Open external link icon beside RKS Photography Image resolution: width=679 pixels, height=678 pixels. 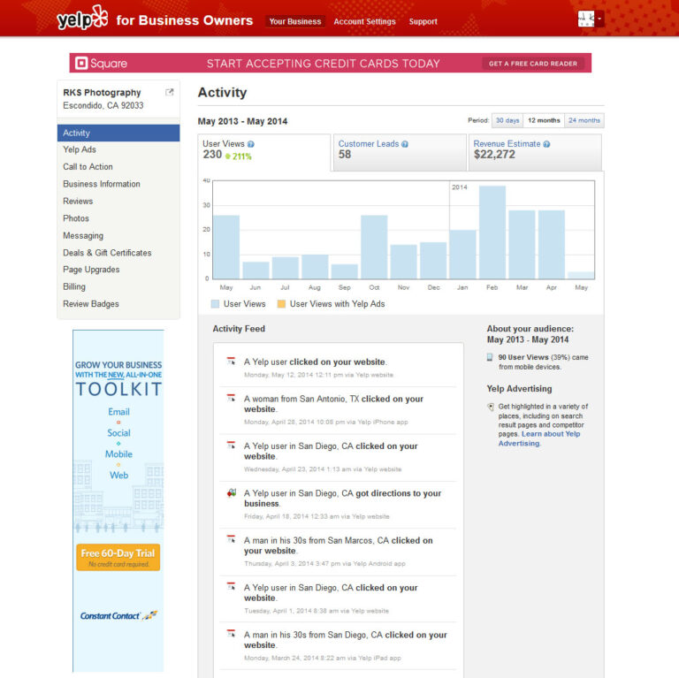pyautogui.click(x=170, y=92)
